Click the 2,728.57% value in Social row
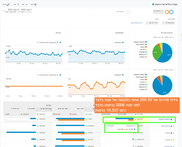Viewport: 182px width, 147px height. coord(141,139)
